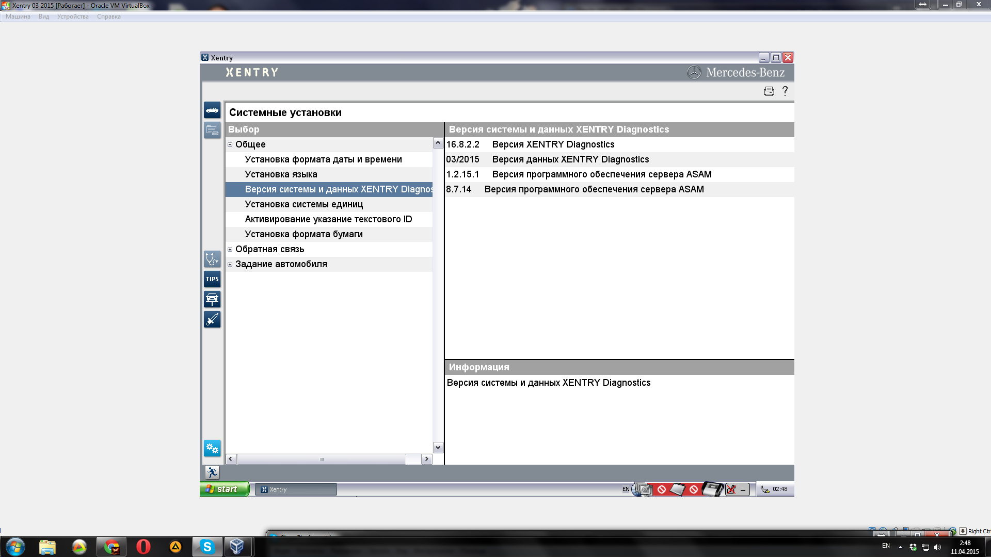
Task: Click Dropbox tray icon in host
Action: tap(913, 547)
